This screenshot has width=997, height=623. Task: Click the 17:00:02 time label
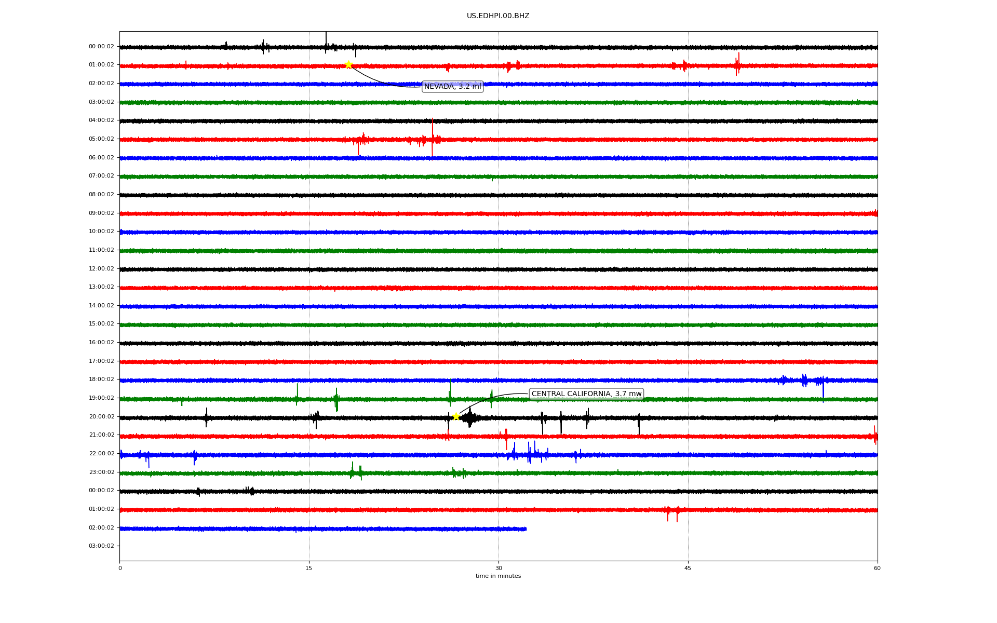[x=101, y=361]
